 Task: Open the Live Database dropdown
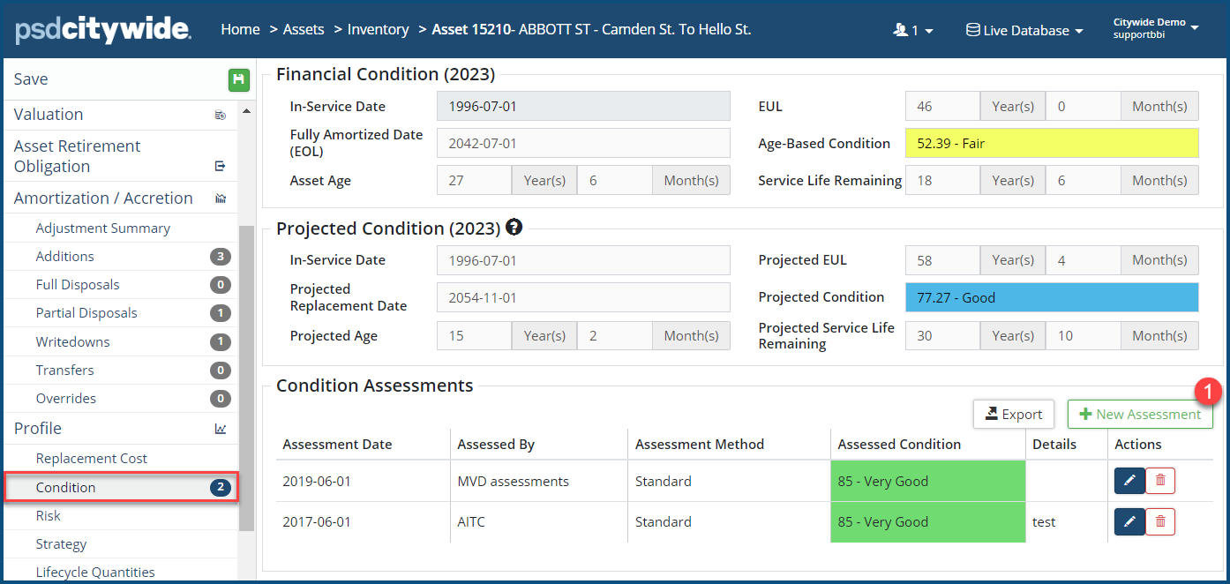(x=1024, y=30)
